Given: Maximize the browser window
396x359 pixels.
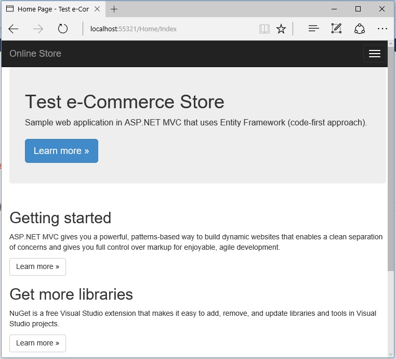Looking at the screenshot, I should coord(358,9).
